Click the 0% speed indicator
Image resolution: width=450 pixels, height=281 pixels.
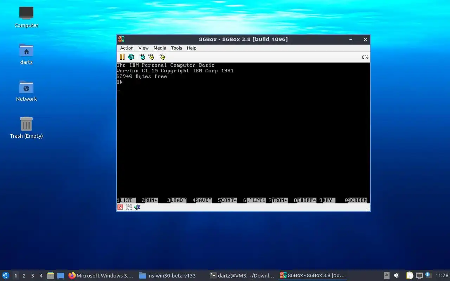tap(365, 57)
